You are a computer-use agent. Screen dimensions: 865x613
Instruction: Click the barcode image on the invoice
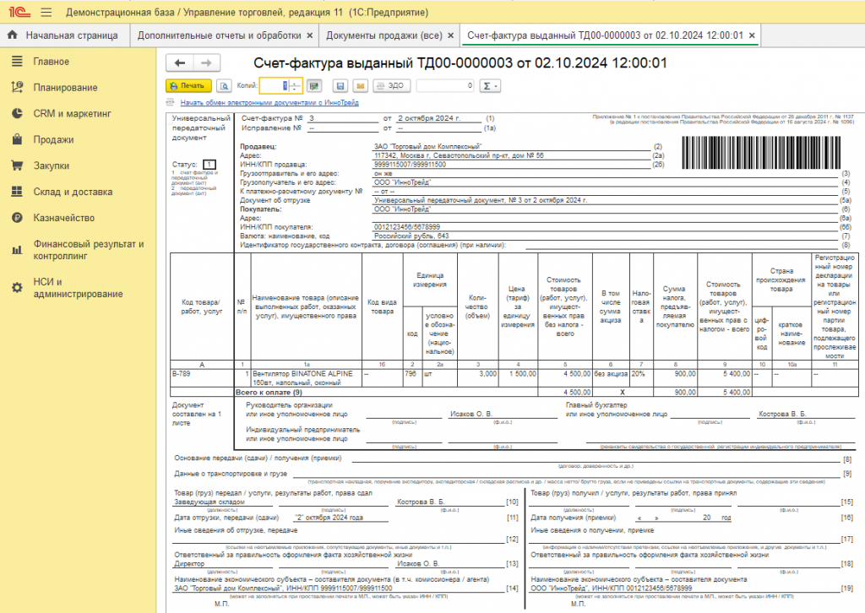click(x=761, y=152)
